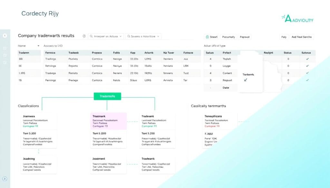Click the 'Company traderwarts results' heading

click(x=46, y=36)
